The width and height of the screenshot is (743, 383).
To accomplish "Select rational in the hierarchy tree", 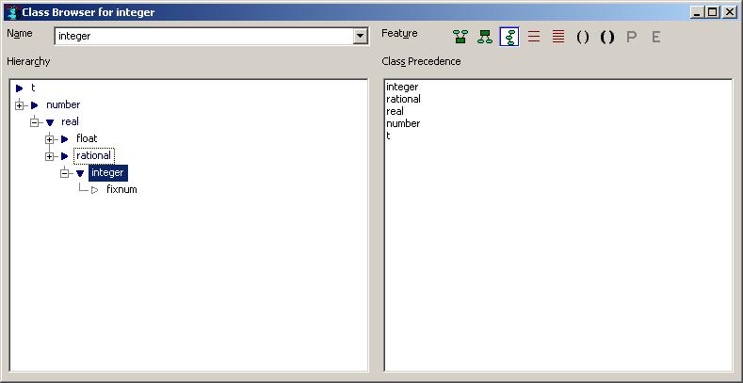I will coord(93,156).
